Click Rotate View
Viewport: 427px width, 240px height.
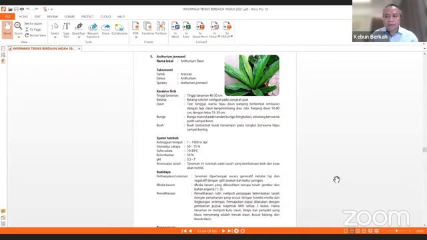tap(35, 35)
